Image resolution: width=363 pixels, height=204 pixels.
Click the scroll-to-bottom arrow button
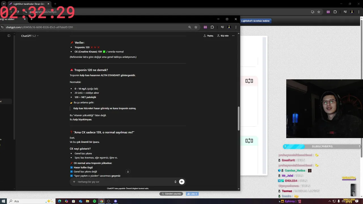click(128, 171)
